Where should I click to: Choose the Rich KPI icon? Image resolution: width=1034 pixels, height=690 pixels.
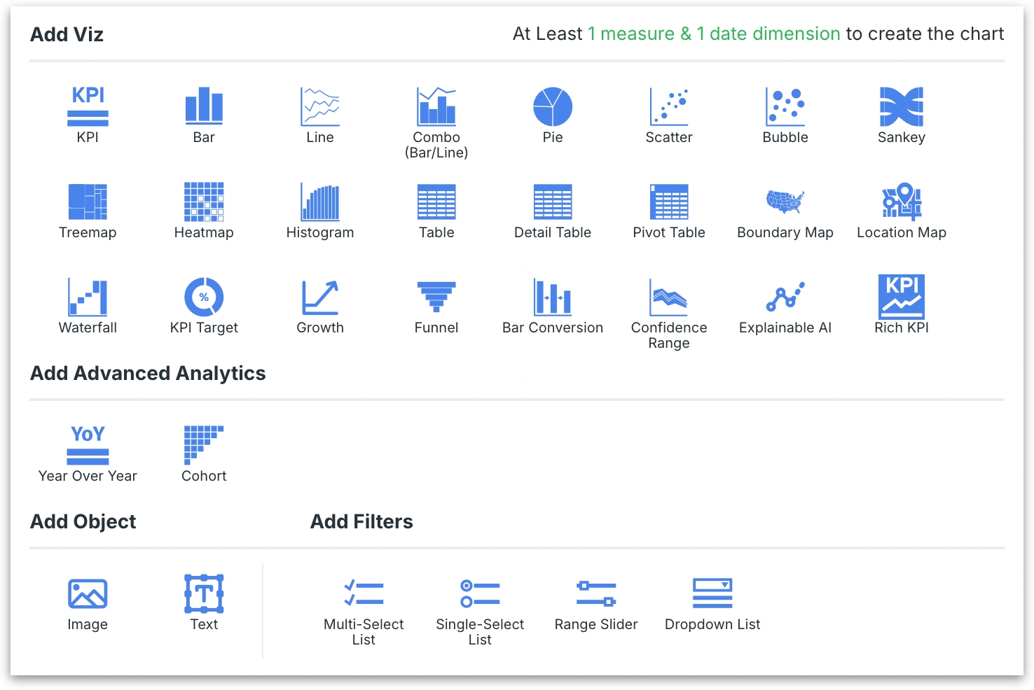click(x=902, y=297)
